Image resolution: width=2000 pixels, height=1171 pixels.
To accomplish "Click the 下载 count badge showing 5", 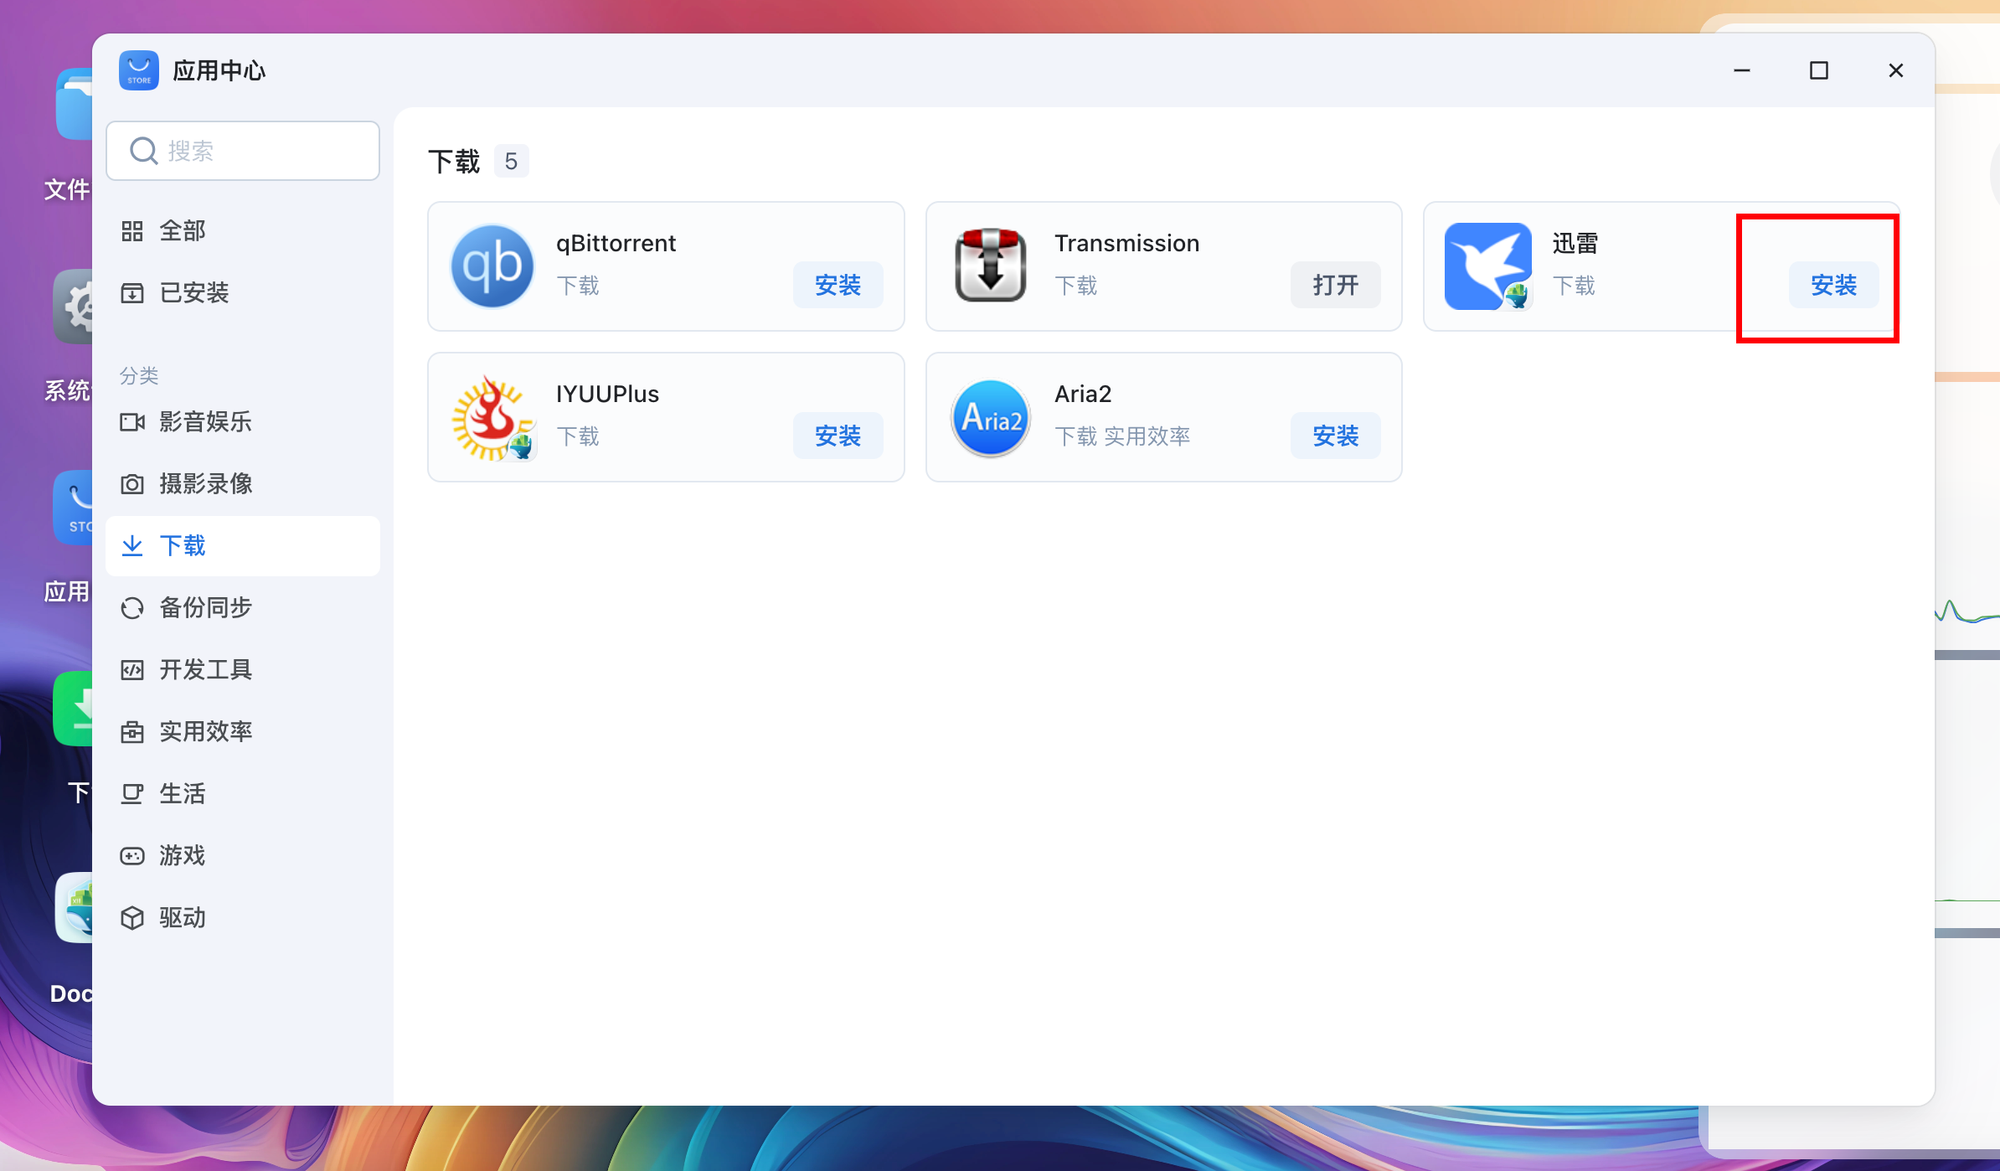I will 511,161.
